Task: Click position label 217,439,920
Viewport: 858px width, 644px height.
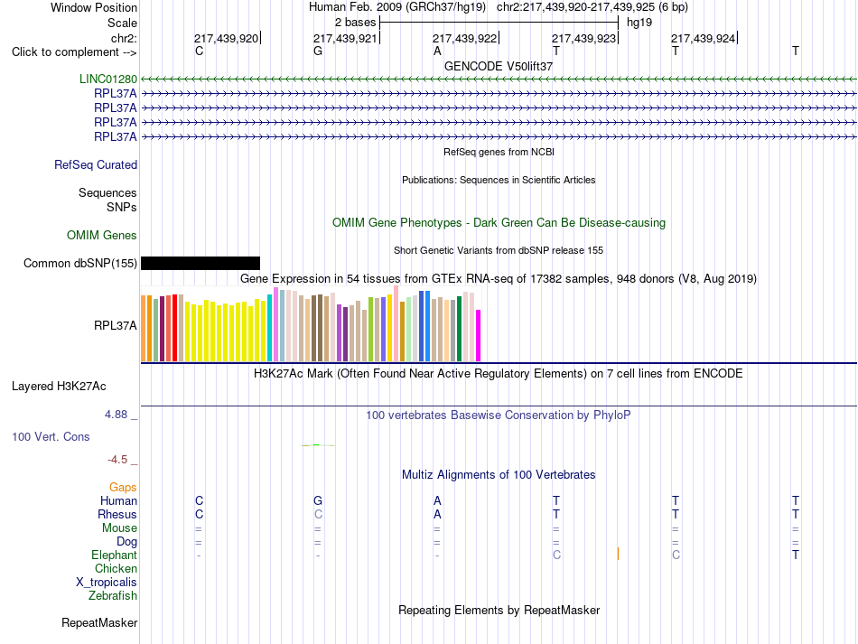Action: pyautogui.click(x=226, y=38)
